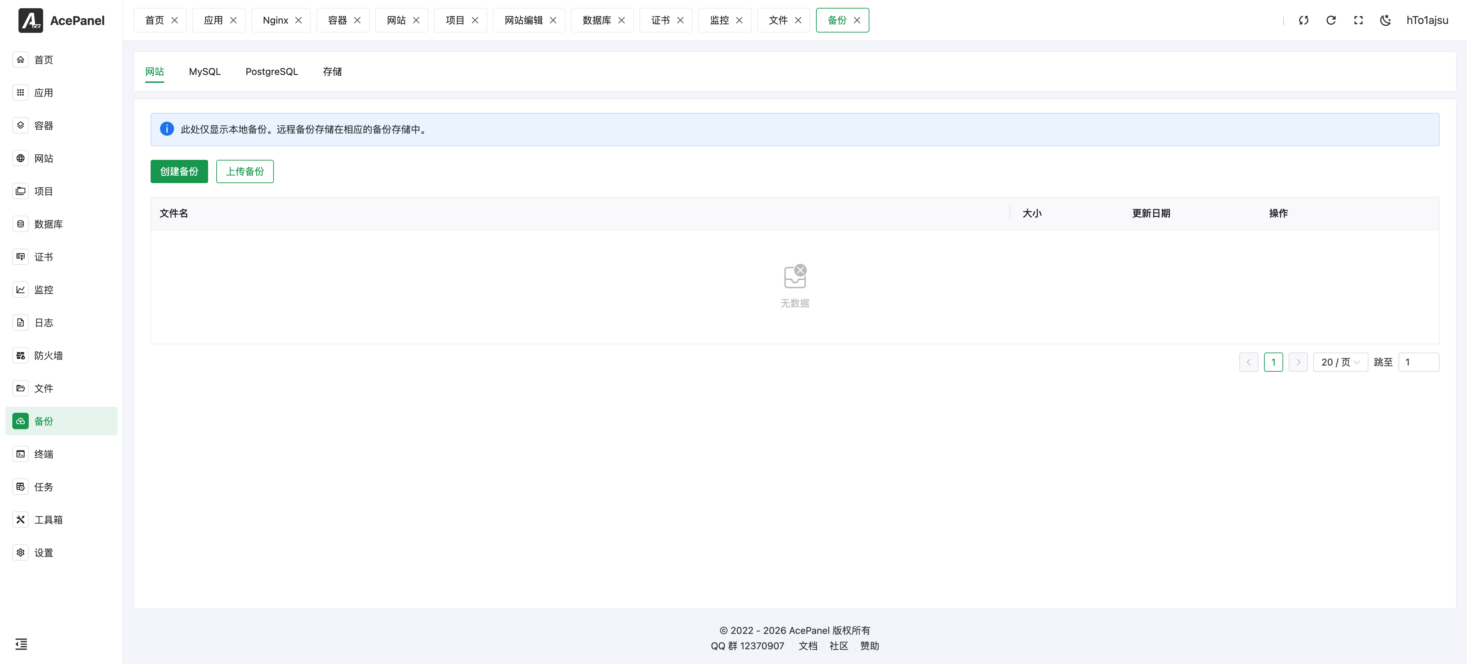
Task: Enter fullscreen via expand icon
Action: coord(1358,21)
